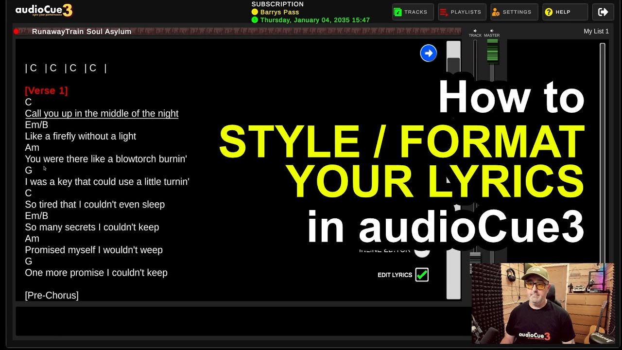Click lyric 'You were there like a blowtorch burnin'
Viewport: 622px width, 350px height.
(106, 159)
